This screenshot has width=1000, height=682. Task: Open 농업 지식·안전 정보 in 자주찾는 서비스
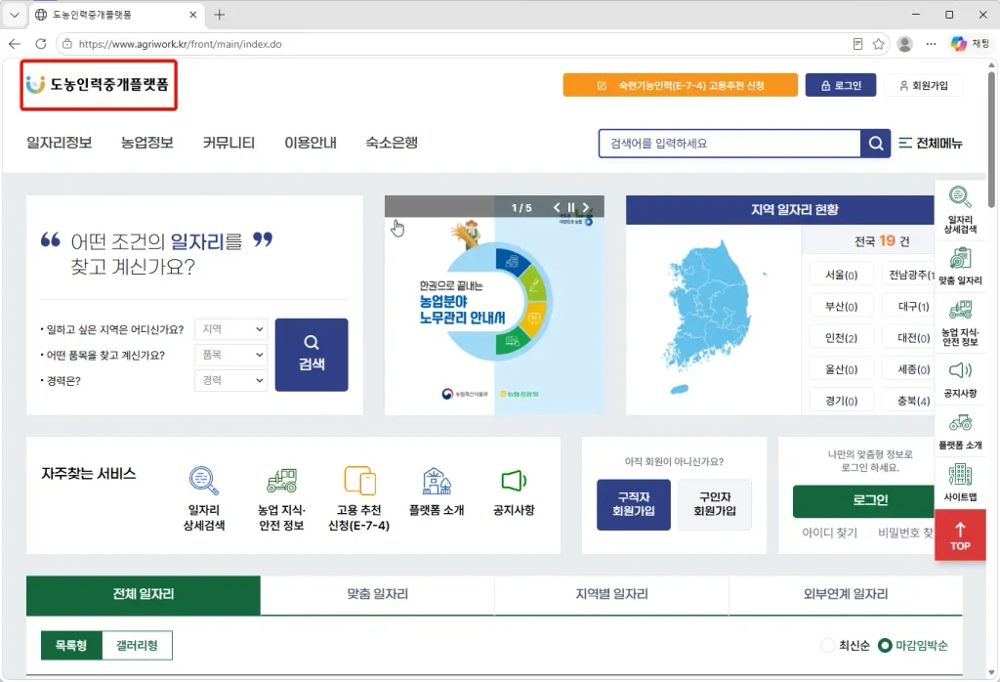coord(281,498)
